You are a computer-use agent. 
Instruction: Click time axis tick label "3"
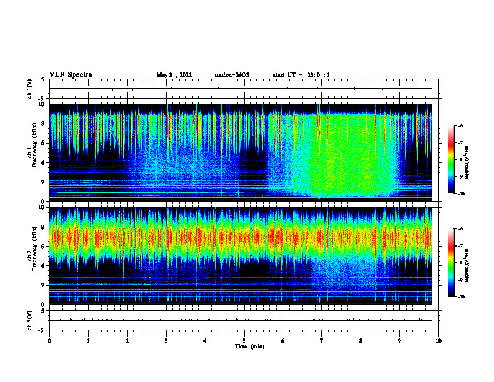click(166, 341)
